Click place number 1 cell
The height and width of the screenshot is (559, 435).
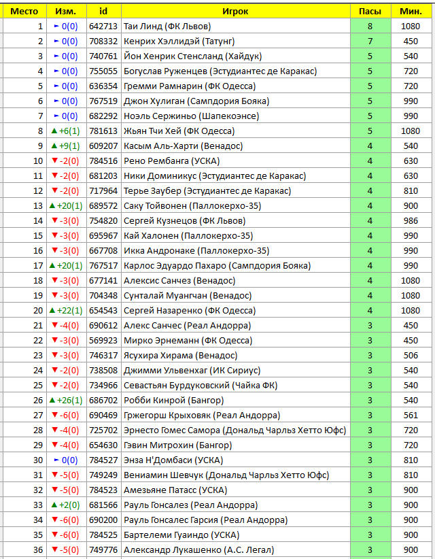coord(25,27)
